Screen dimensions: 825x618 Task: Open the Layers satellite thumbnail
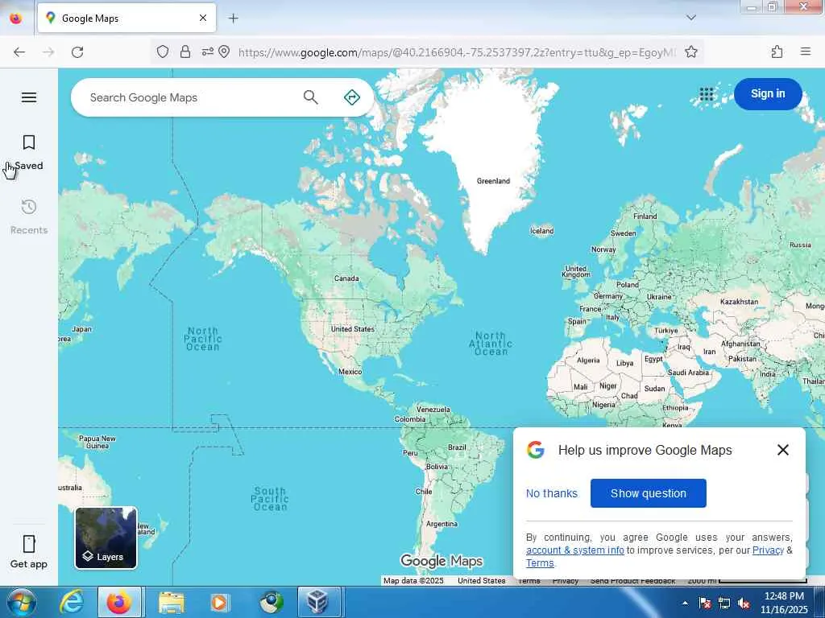[x=106, y=538]
